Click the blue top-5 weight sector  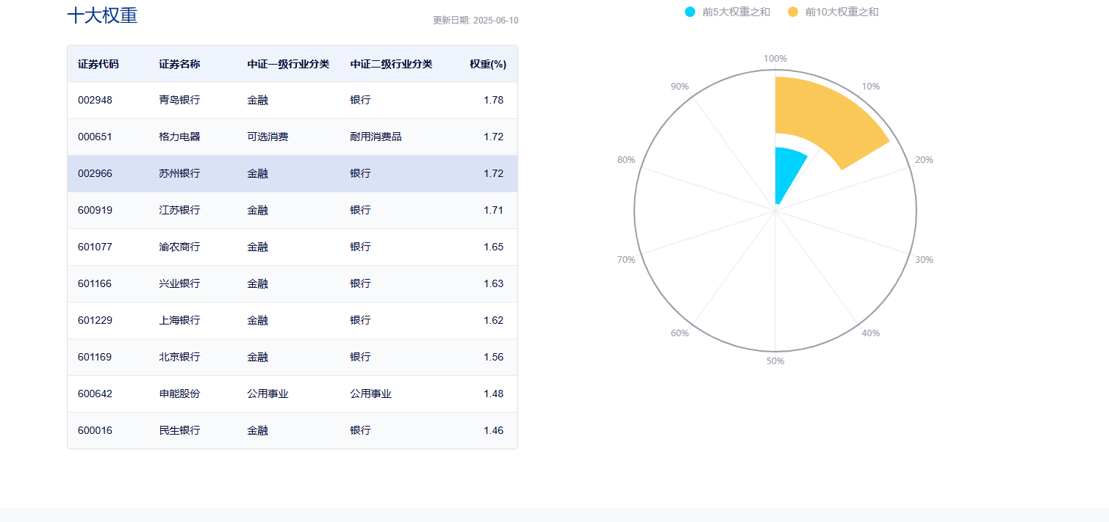789,167
